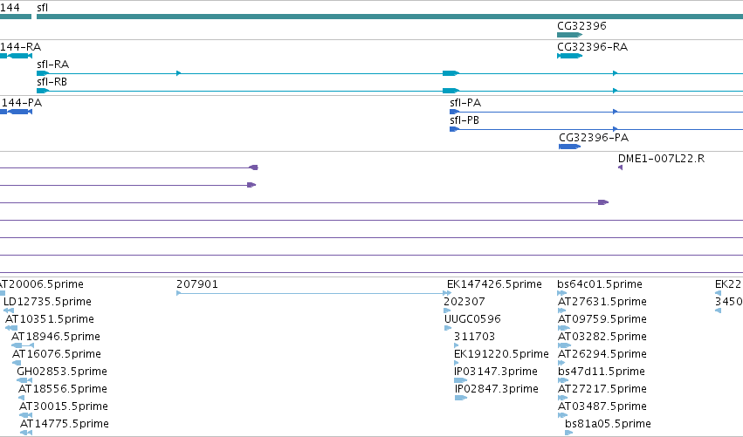Click the AT27631.5prime EST label

[x=602, y=302]
